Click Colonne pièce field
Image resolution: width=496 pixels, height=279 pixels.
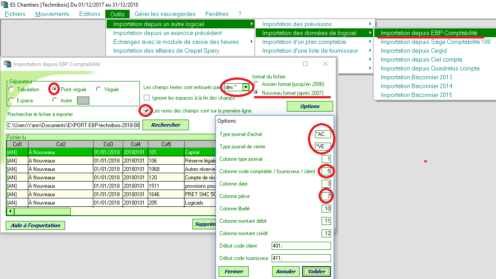pyautogui.click(x=326, y=196)
